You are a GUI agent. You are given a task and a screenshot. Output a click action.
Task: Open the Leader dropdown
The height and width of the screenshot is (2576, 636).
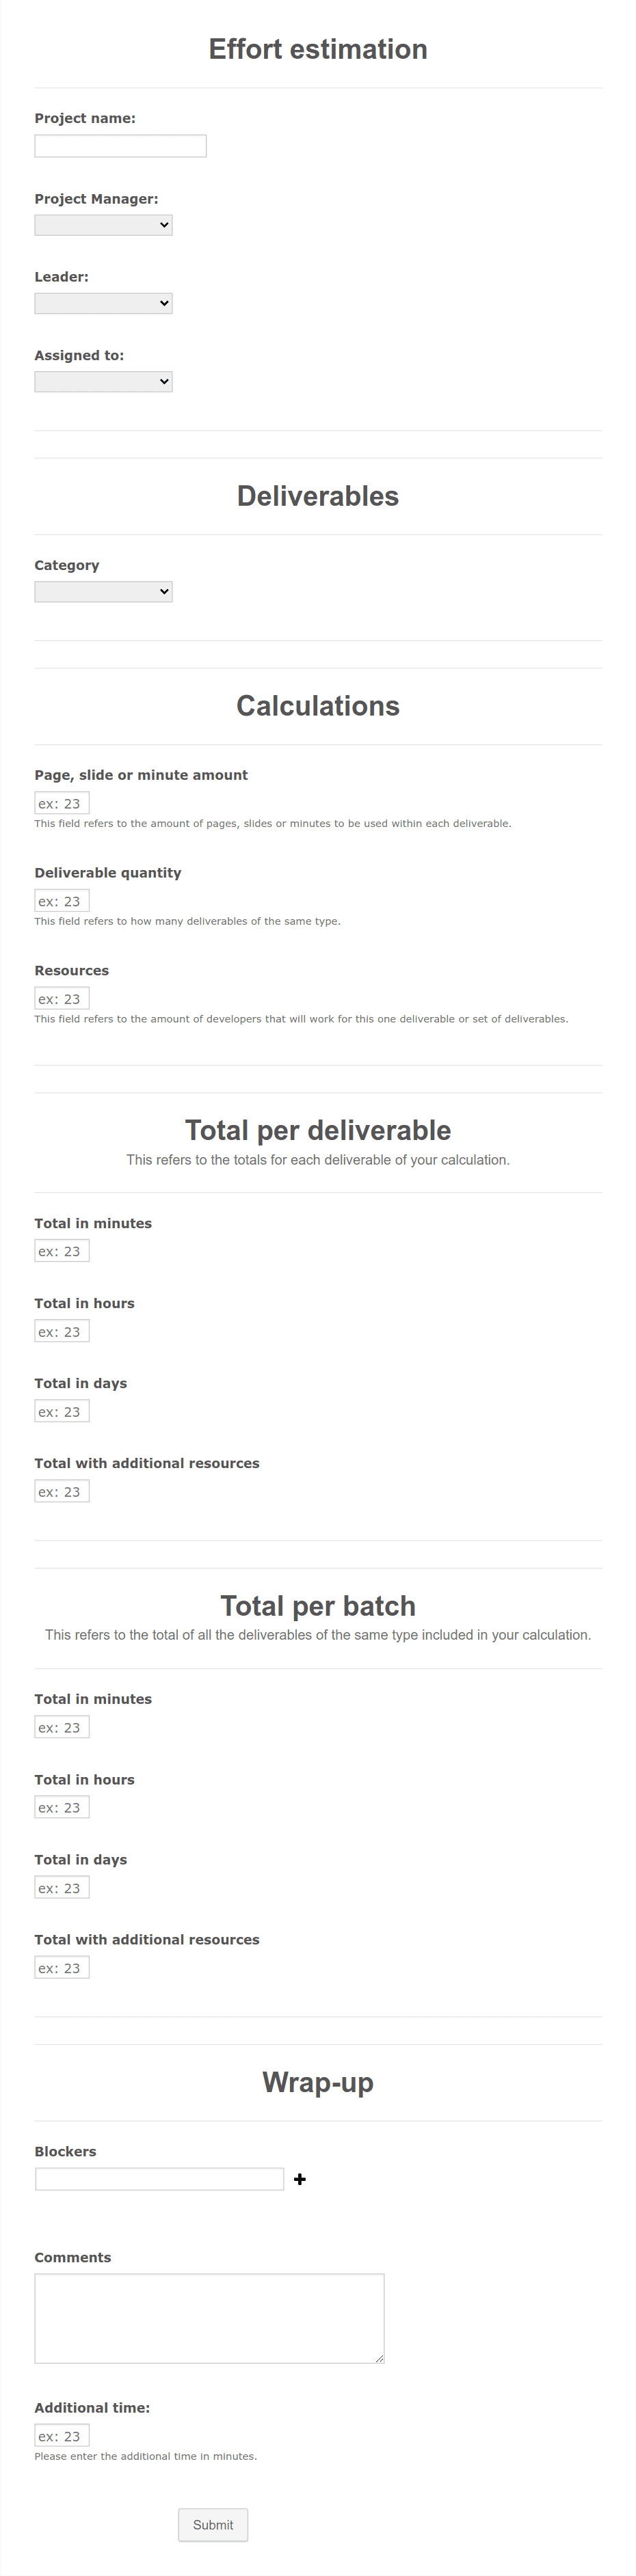[103, 303]
